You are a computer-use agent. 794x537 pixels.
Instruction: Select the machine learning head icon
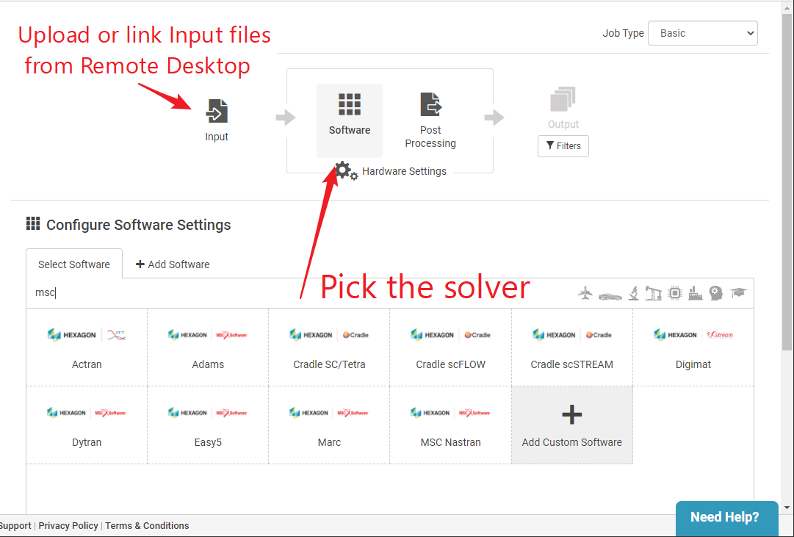716,293
